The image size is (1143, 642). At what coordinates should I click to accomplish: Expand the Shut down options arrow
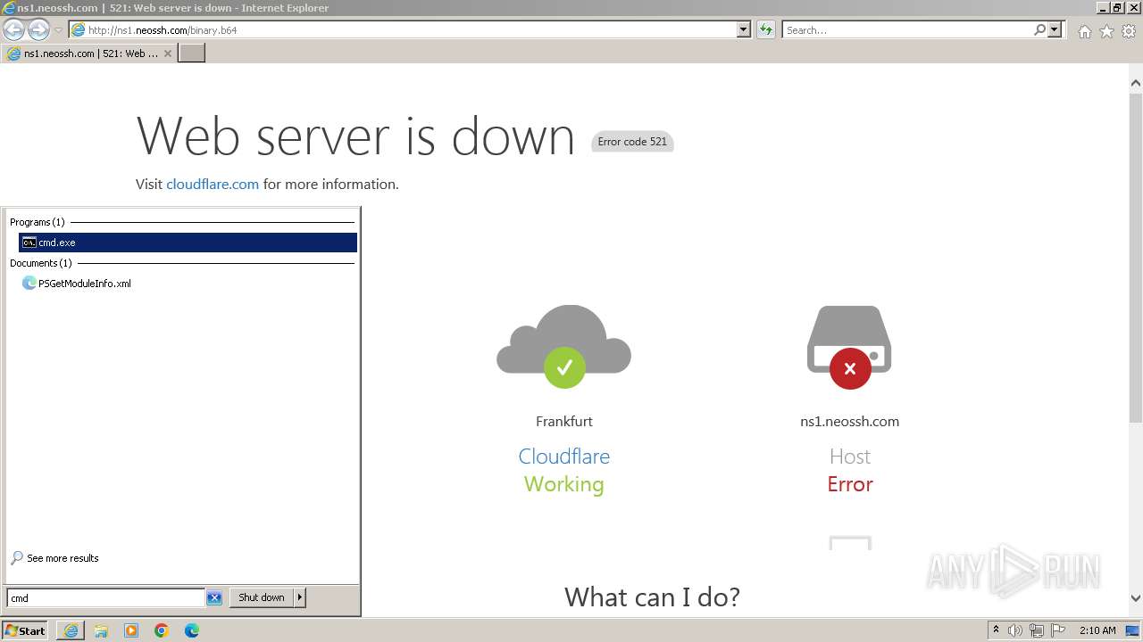point(300,598)
